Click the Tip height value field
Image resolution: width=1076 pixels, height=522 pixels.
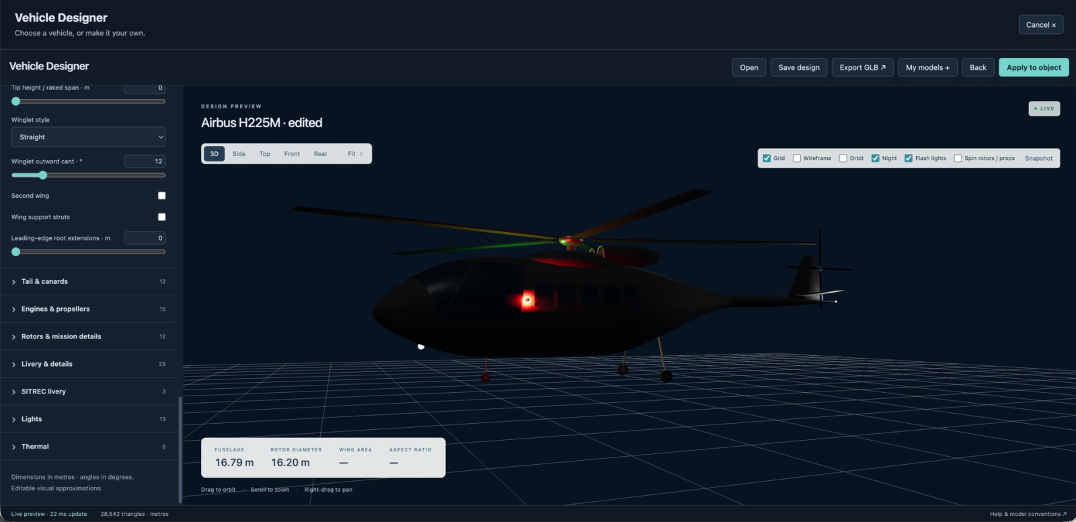[x=145, y=88]
